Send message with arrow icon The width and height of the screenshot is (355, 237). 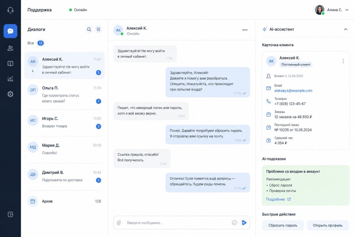click(244, 223)
